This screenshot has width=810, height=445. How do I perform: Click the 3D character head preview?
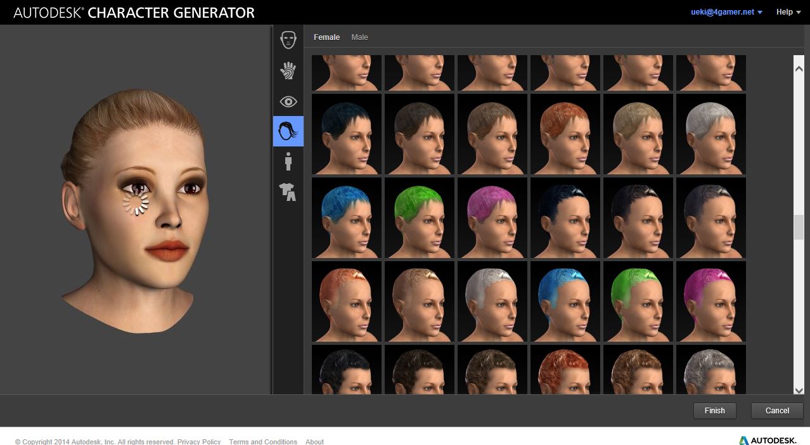[134, 210]
